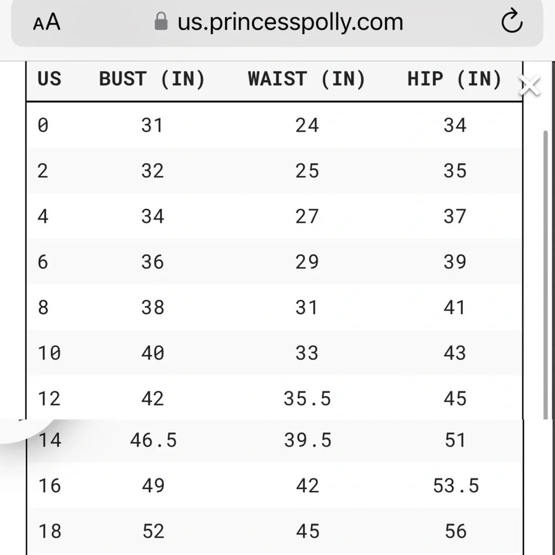Click bust value 46.5 for size 14
This screenshot has height=555, width=555.
[x=153, y=441]
